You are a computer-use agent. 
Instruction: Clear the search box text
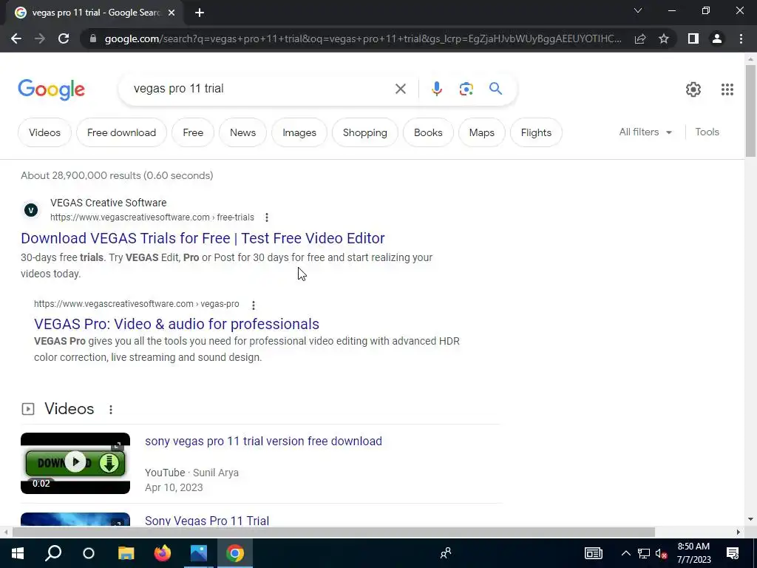[x=400, y=89]
